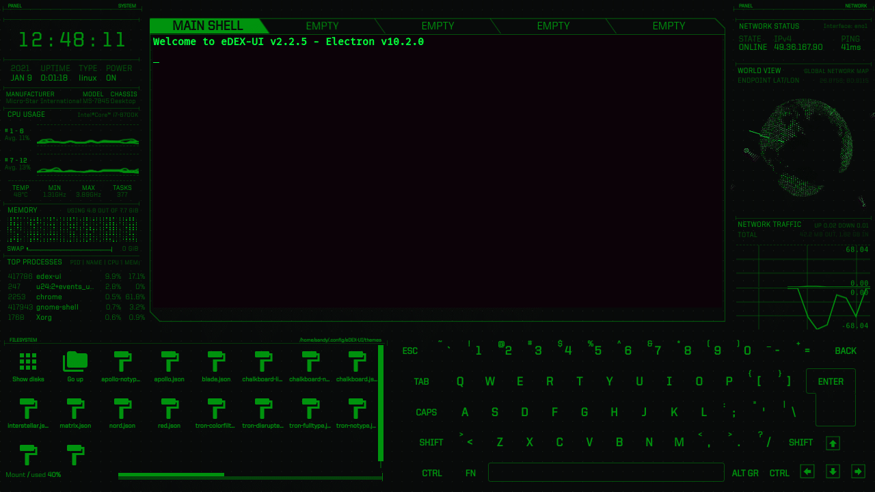Click the on-screen keyboard text input field

coord(606,471)
